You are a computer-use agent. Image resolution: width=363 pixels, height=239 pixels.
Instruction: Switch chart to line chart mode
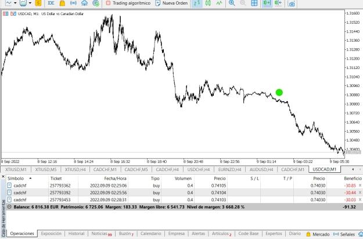[219, 3]
